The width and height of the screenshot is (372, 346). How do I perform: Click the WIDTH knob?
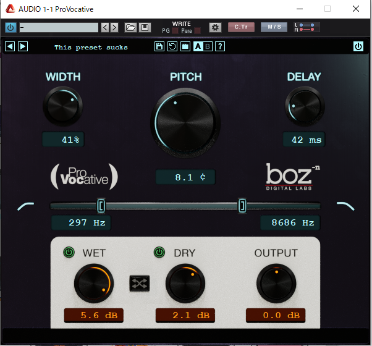63,106
